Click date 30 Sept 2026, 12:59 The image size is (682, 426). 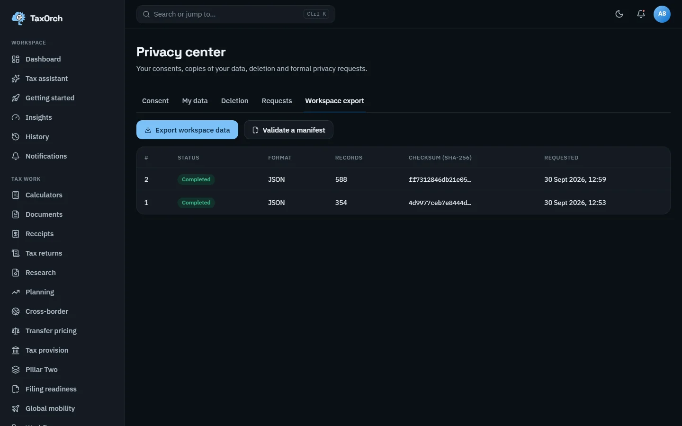575,179
